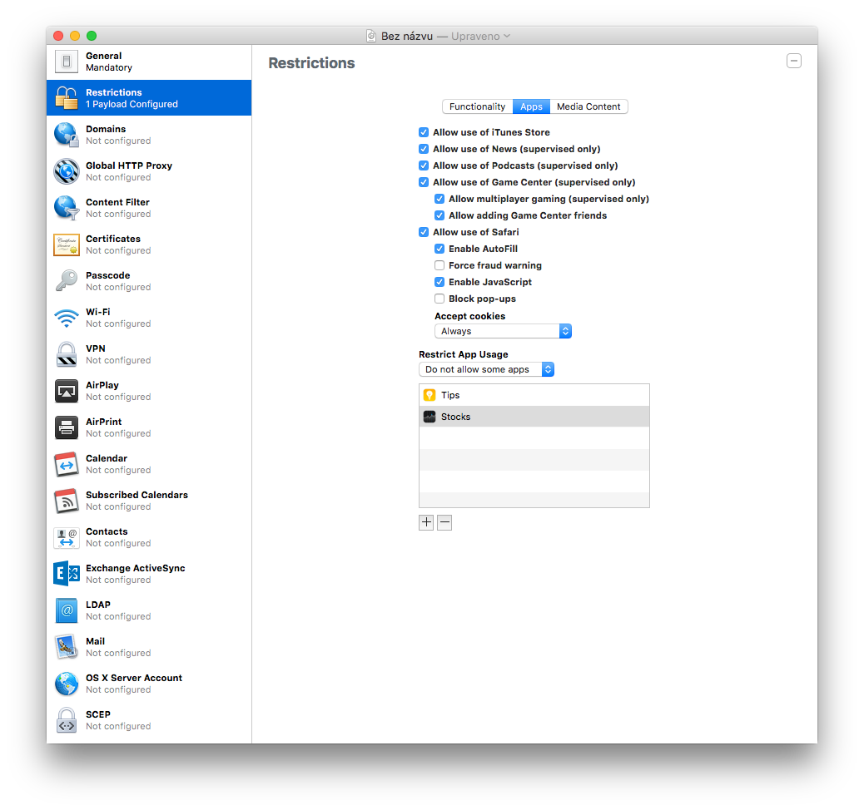Click the Restrictions padlock icon

(x=66, y=97)
